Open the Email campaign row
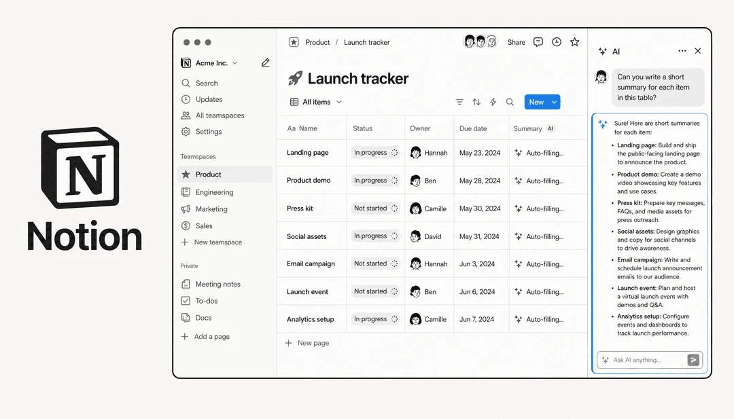The image size is (734, 419). pos(311,263)
